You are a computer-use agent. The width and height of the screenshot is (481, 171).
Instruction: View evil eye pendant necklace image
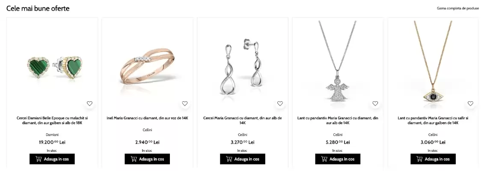point(433,61)
